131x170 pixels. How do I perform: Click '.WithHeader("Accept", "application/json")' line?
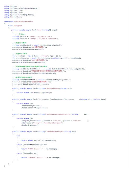pos(42,123)
